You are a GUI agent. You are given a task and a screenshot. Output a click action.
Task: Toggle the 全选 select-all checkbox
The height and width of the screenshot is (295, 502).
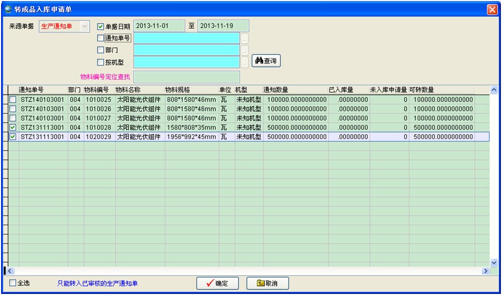tap(13, 283)
